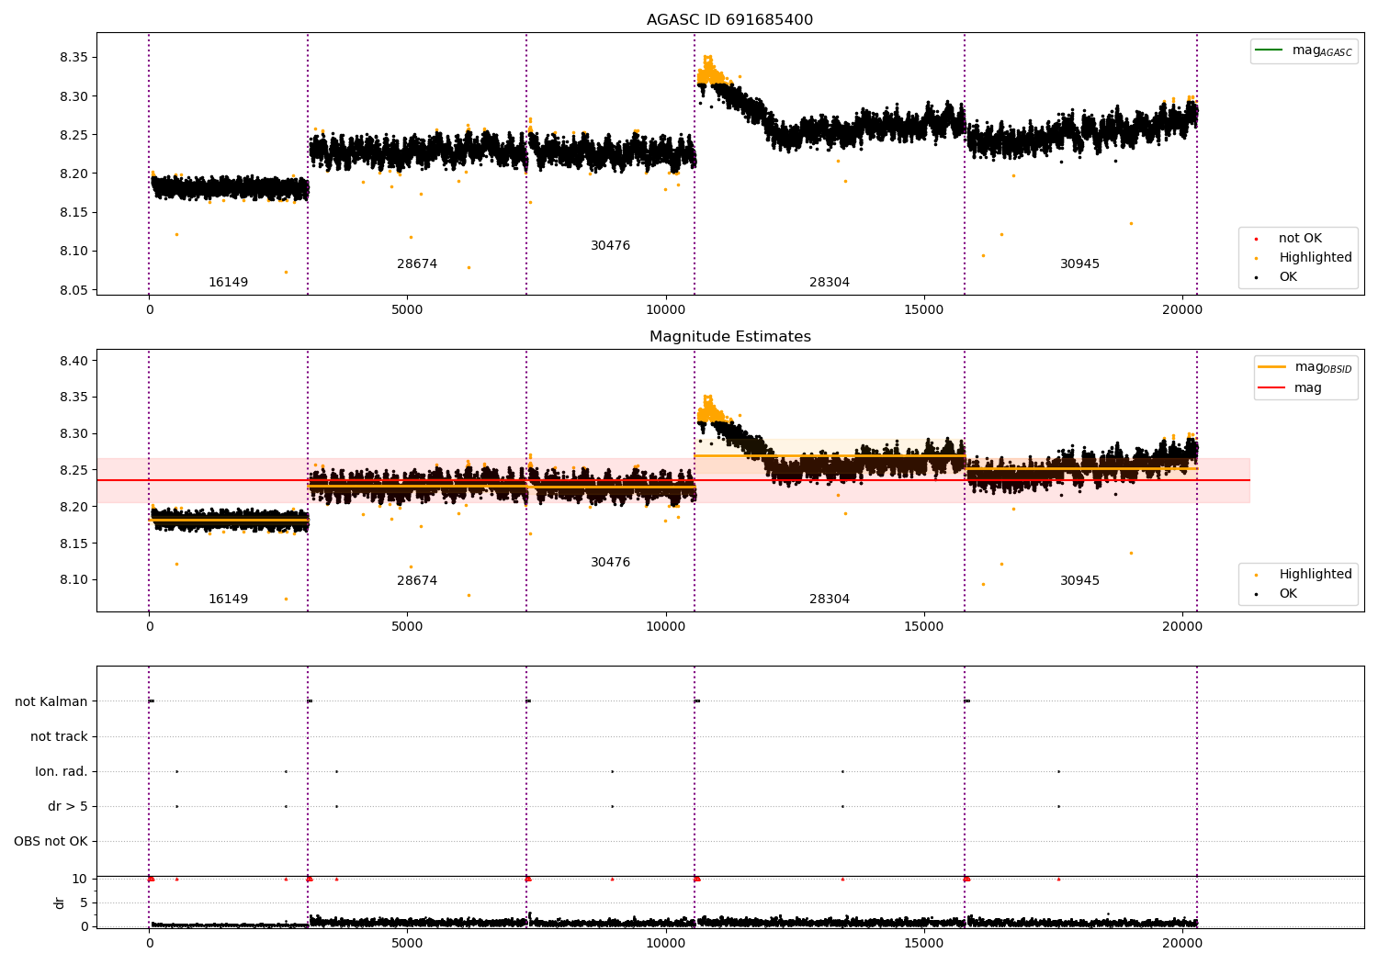Click obsid label 30945 in the AGASC ID plot

[x=1079, y=264]
